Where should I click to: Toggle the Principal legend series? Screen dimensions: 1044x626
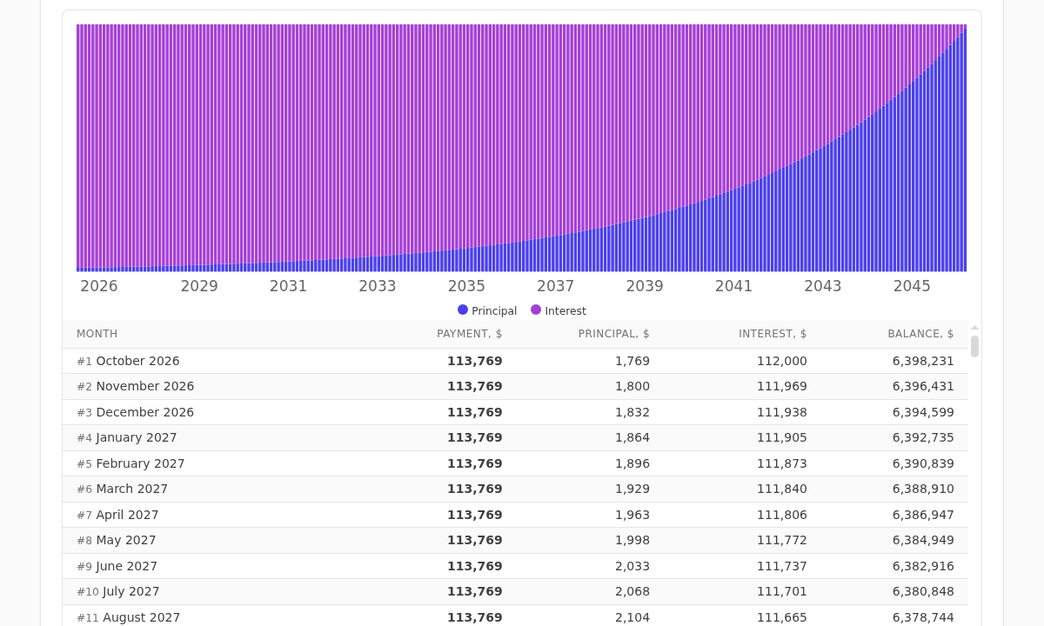coord(487,310)
